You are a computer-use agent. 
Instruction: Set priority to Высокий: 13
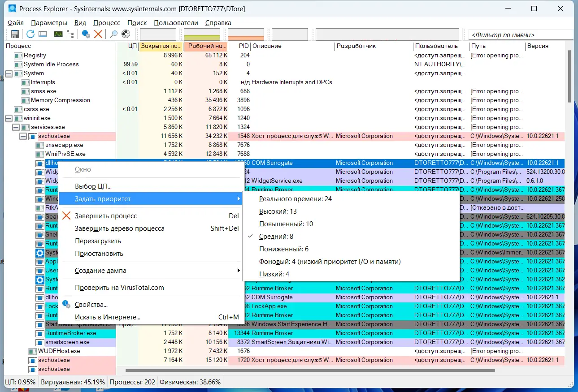click(278, 211)
